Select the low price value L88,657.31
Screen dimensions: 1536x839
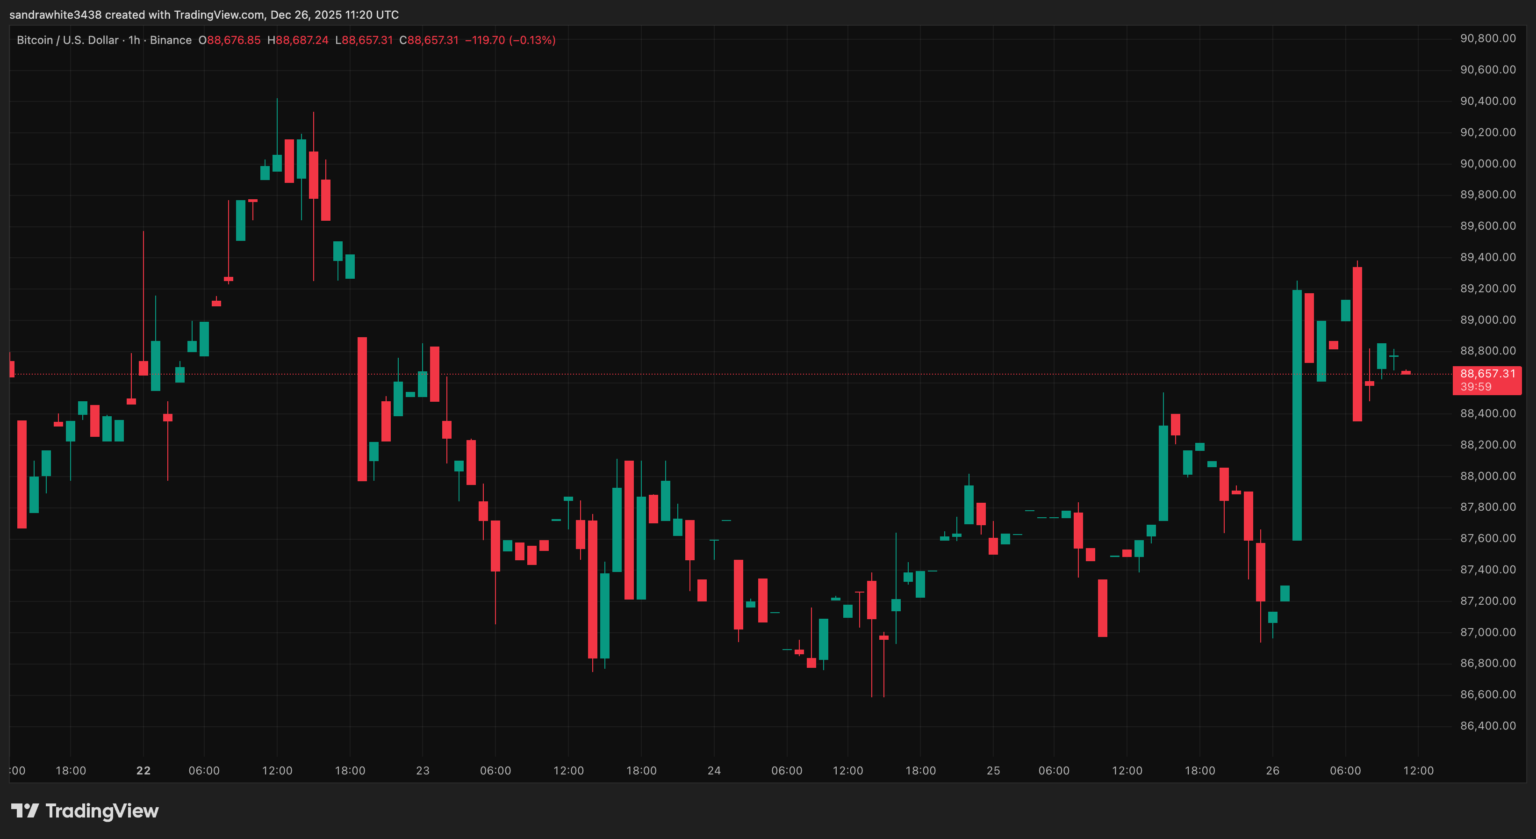(365, 40)
